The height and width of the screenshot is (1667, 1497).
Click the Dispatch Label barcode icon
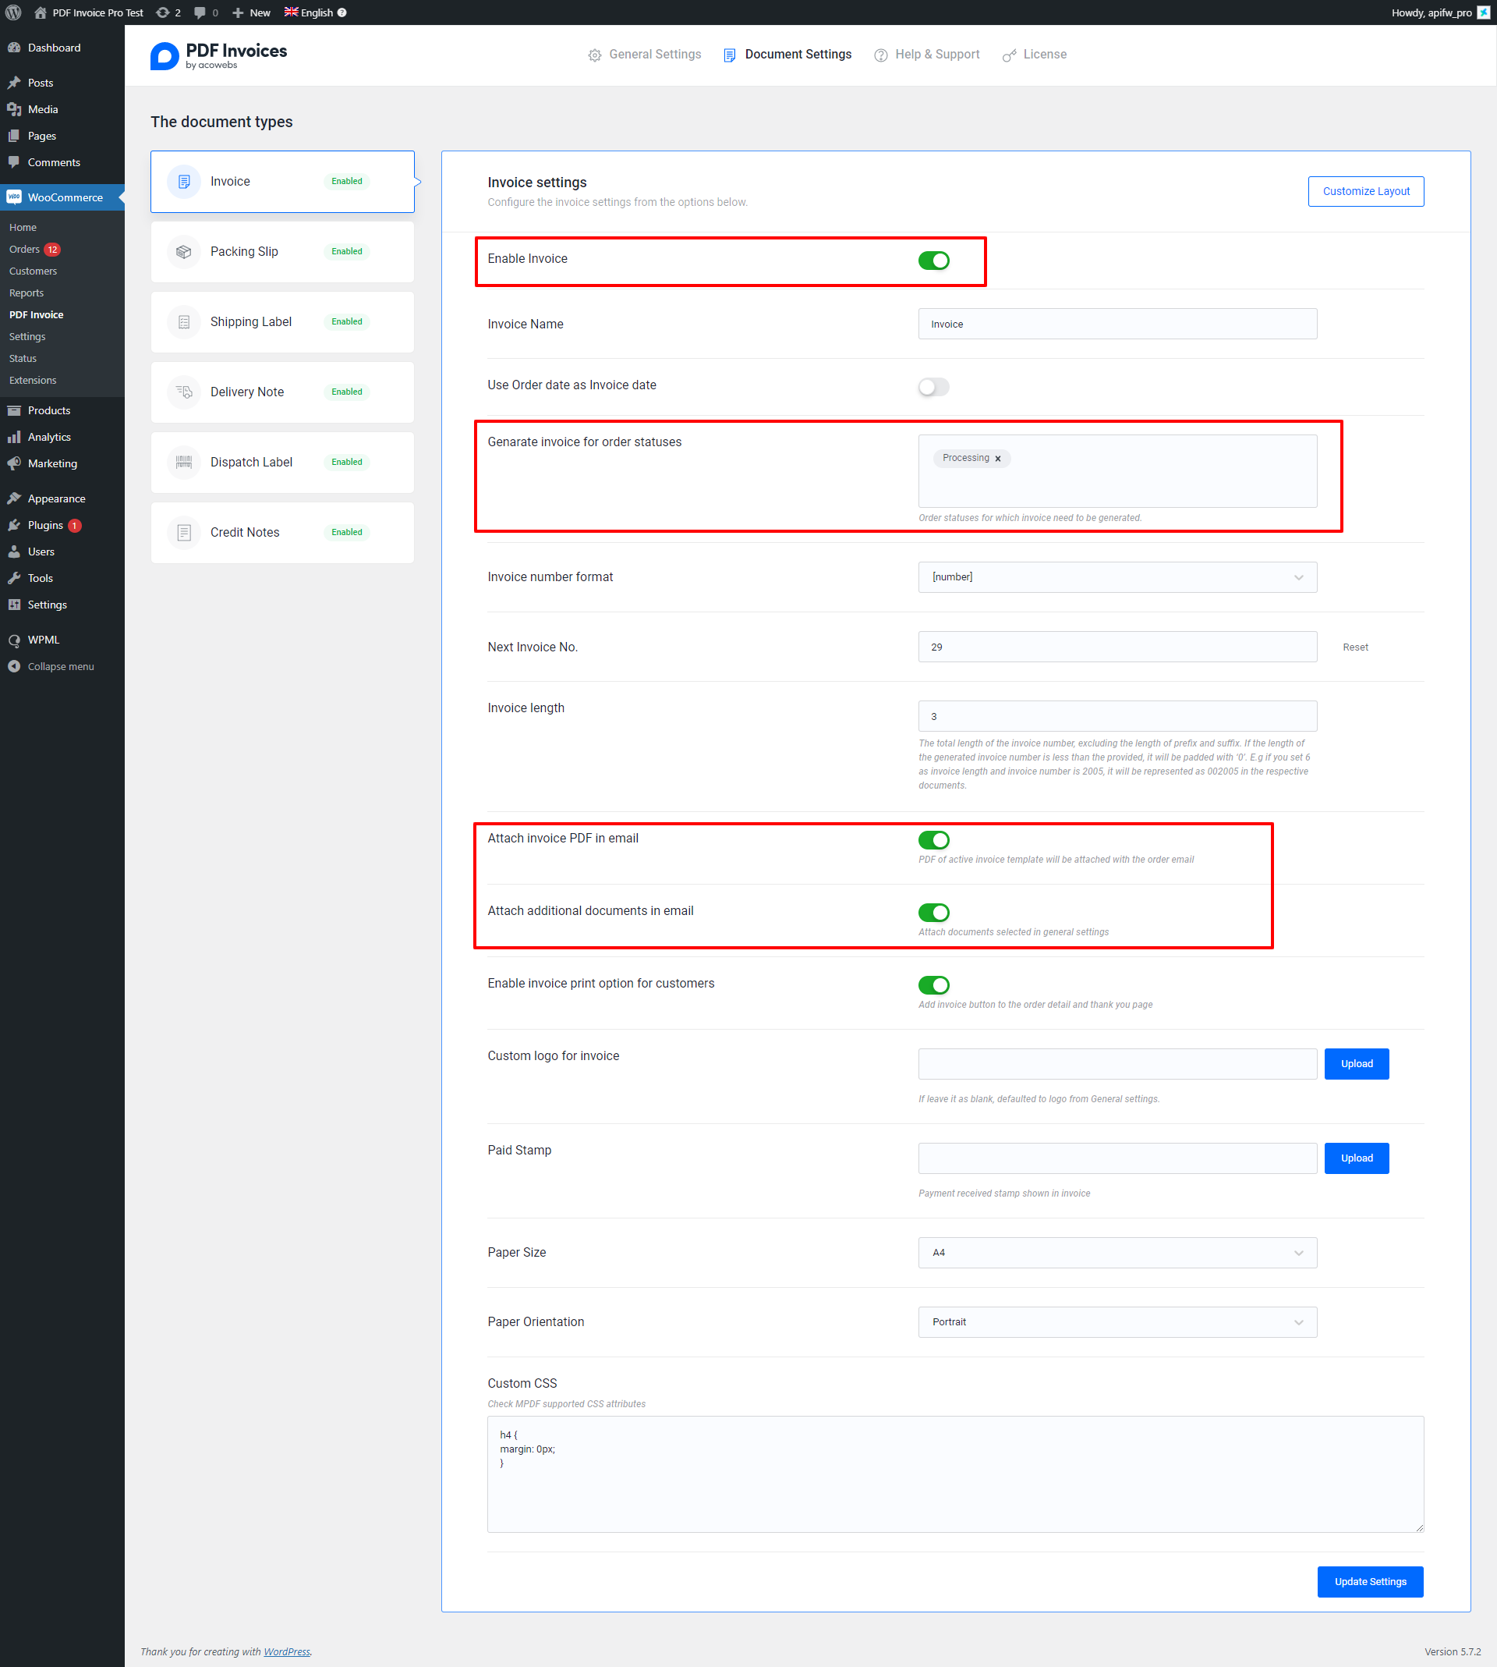tap(183, 463)
